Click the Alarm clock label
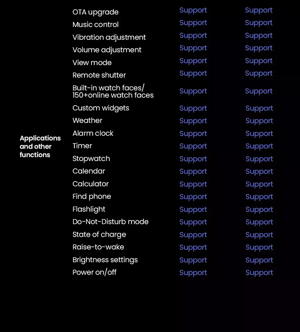This screenshot has height=332, width=300. pyautogui.click(x=93, y=133)
